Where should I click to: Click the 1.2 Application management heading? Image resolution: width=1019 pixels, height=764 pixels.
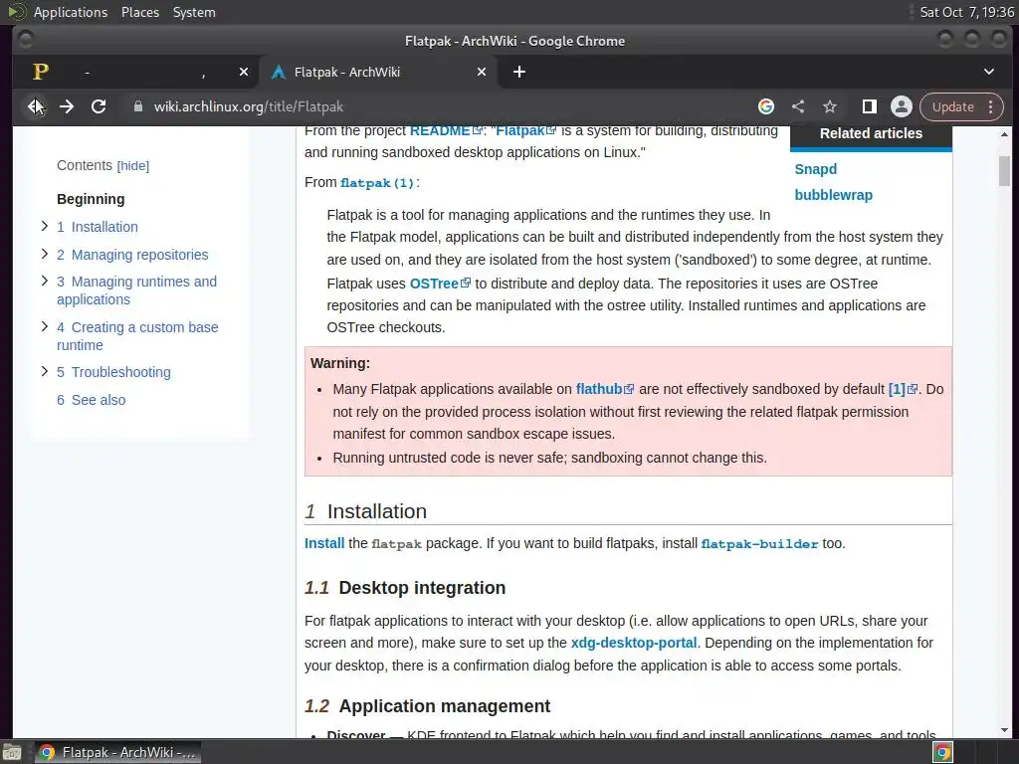coord(427,706)
